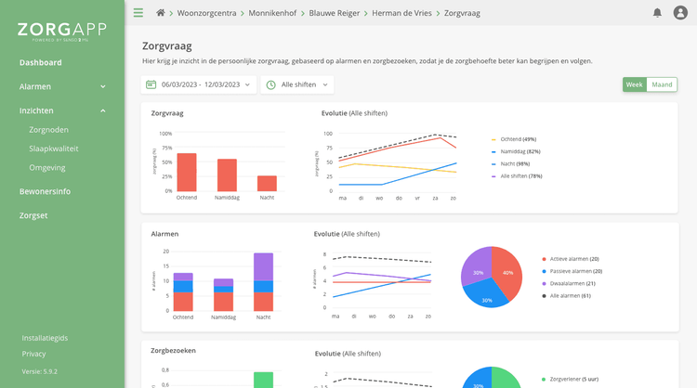
Task: Navigate to Monnikenhof breadcrumb
Action: coord(272,13)
